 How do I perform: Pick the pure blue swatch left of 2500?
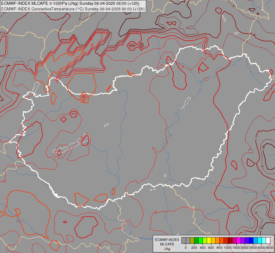[x=251, y=241]
